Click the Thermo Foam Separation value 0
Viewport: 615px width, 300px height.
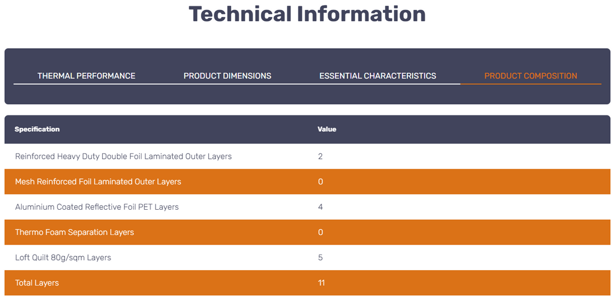coord(320,232)
